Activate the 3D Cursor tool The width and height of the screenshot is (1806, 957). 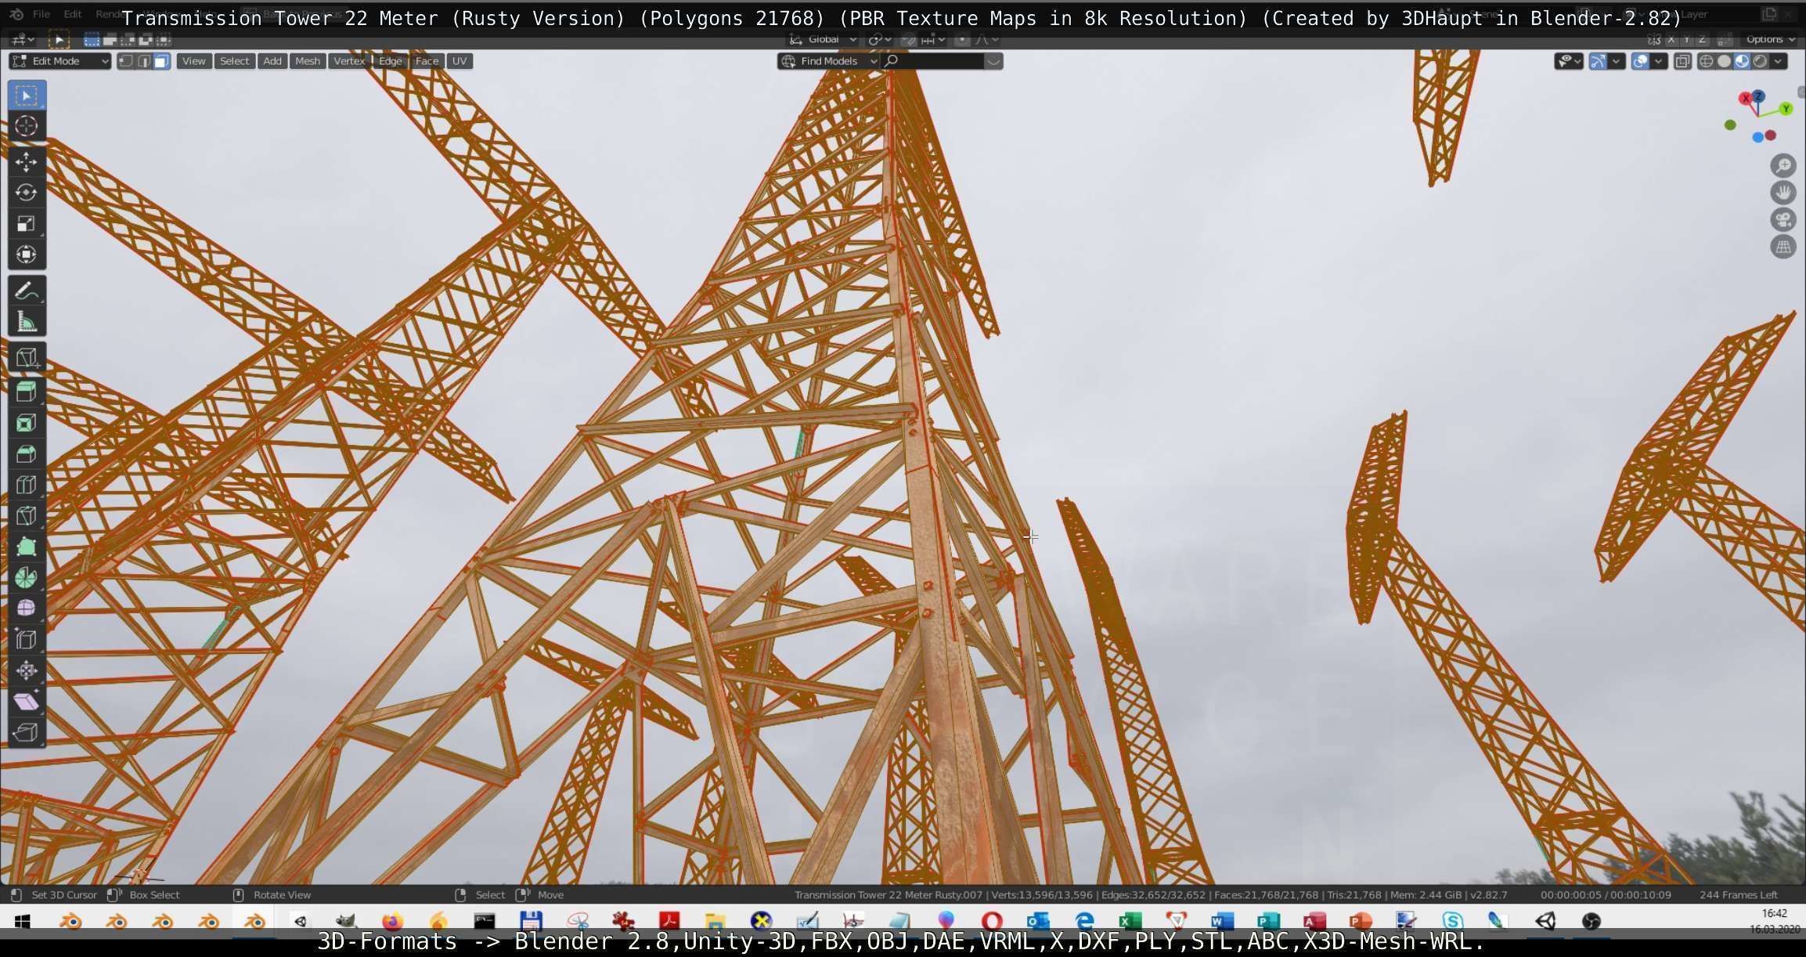pos(27,126)
